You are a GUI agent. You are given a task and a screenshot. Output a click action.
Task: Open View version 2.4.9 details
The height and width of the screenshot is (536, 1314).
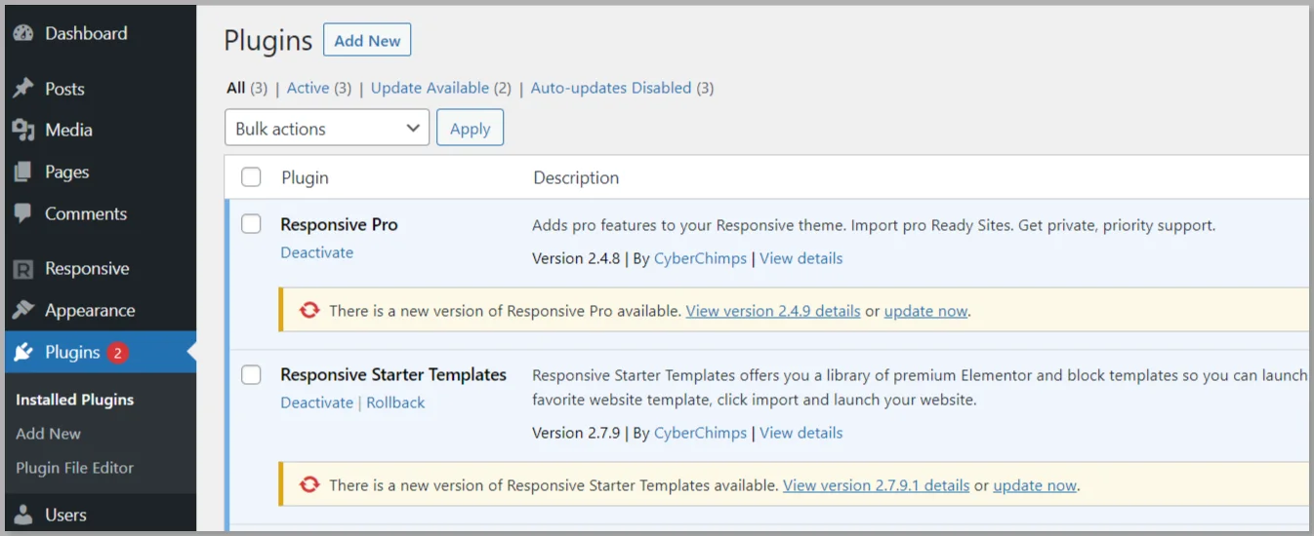coord(773,311)
